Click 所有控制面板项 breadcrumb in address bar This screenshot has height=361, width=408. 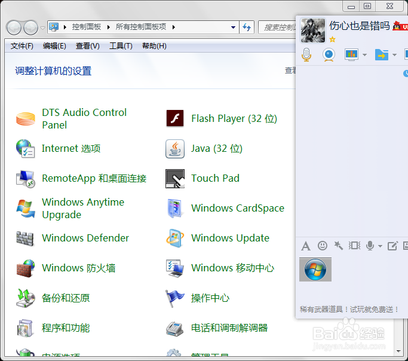[141, 27]
